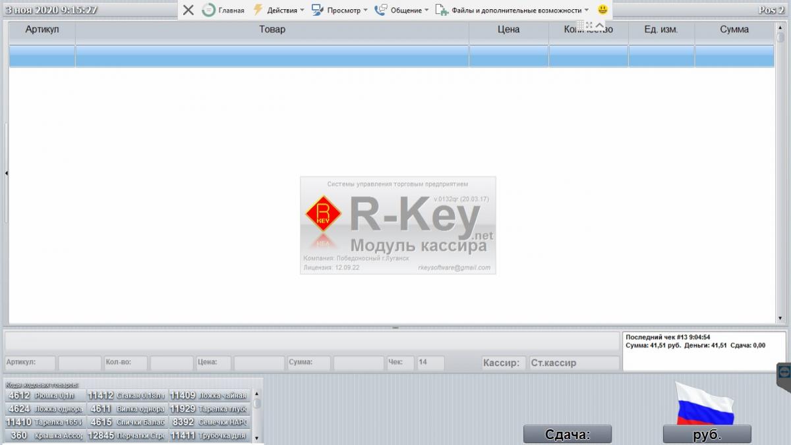Open the Общение dropdown menu

tap(401, 10)
